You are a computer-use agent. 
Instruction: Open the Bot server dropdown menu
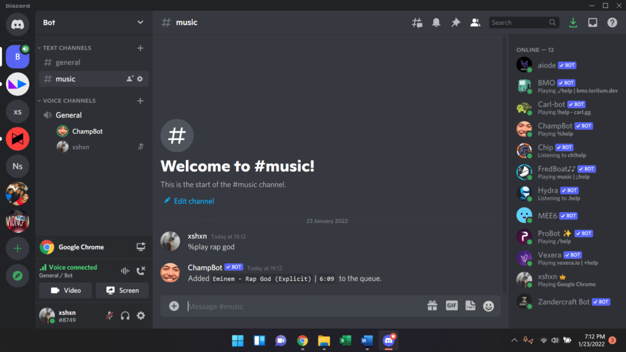tap(90, 23)
